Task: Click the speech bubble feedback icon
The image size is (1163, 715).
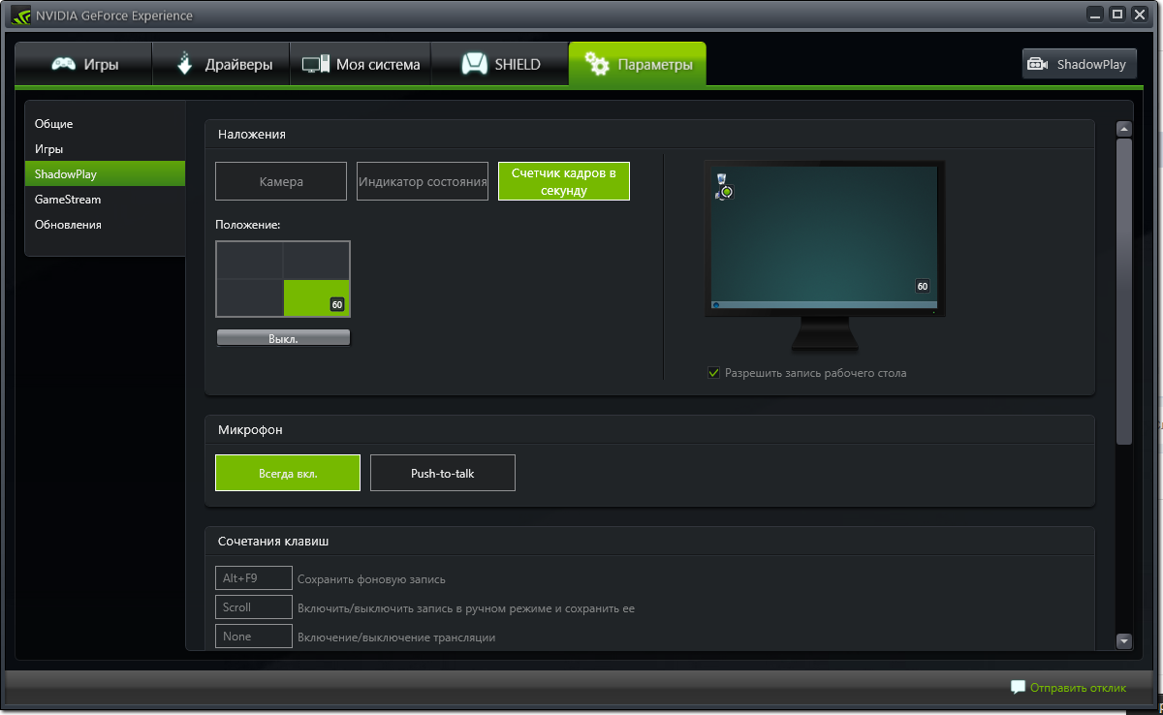Action: [x=1018, y=687]
